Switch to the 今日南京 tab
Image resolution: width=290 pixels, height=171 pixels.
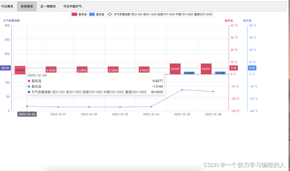[x=7, y=7]
